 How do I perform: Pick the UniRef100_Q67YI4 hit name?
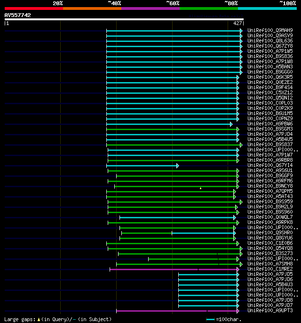tap(270, 165)
